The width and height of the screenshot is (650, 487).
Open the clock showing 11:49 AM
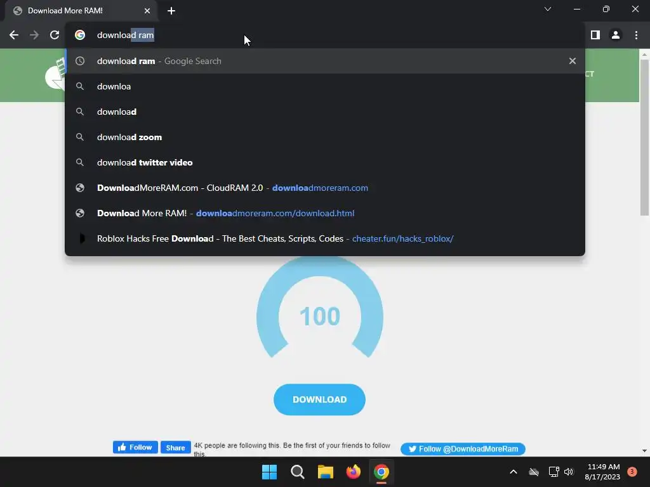pos(602,472)
